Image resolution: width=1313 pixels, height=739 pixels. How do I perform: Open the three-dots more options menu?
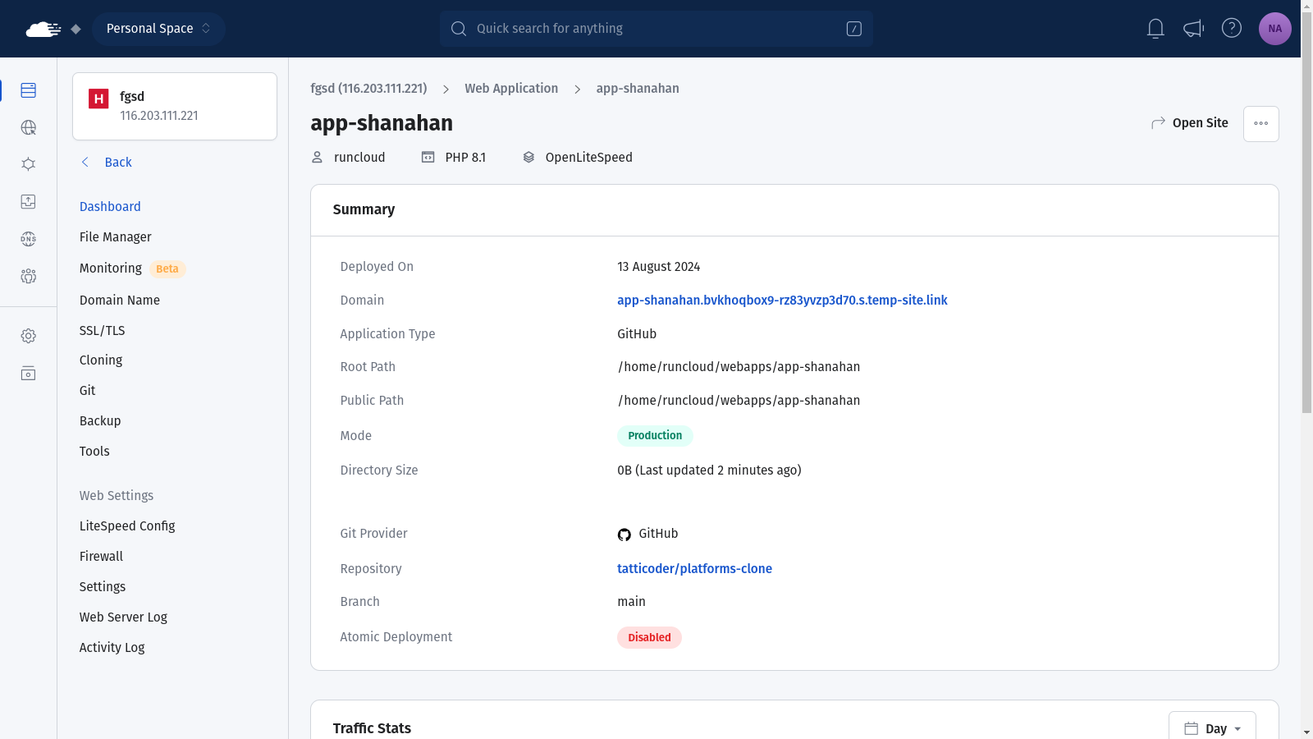(x=1260, y=124)
